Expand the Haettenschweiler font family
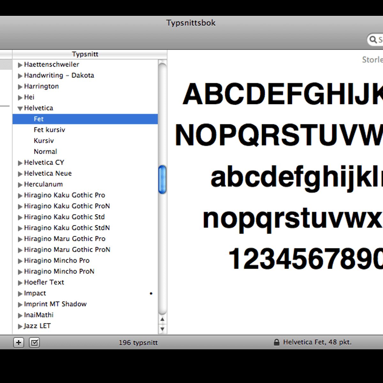Image resolution: width=383 pixels, height=383 pixels. click(20, 65)
